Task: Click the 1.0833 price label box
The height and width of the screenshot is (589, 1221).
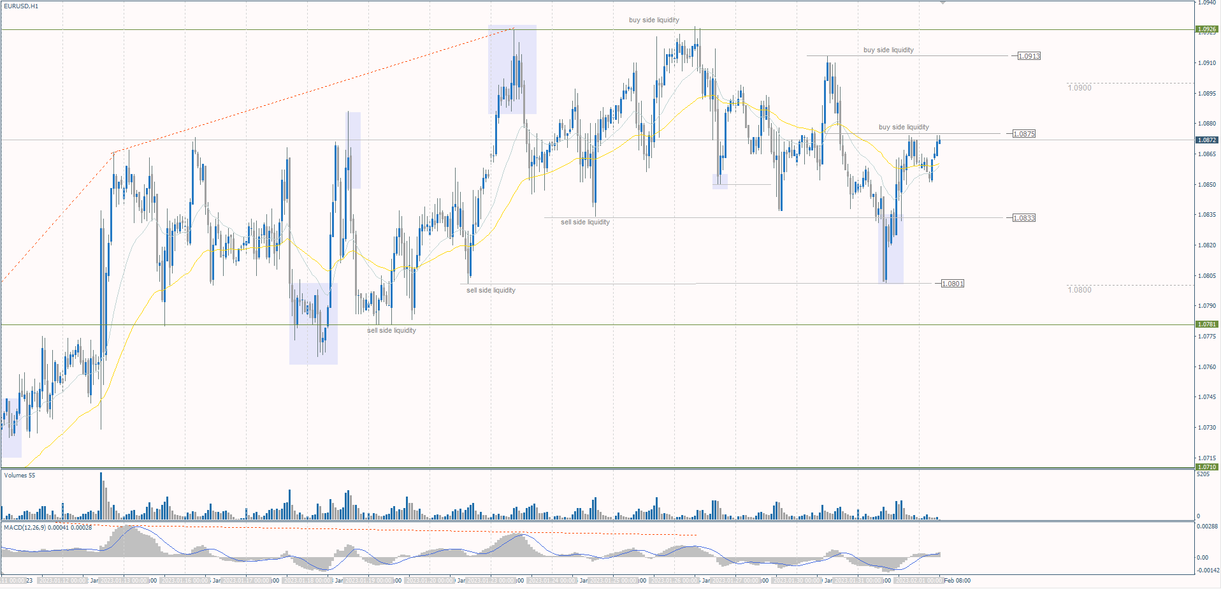Action: 1024,218
